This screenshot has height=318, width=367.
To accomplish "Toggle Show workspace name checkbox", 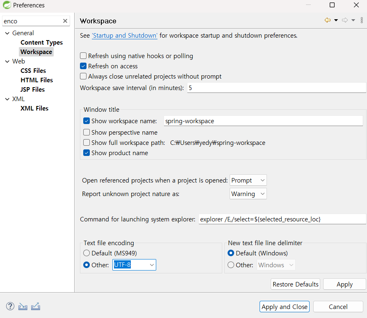I will pyautogui.click(x=87, y=121).
